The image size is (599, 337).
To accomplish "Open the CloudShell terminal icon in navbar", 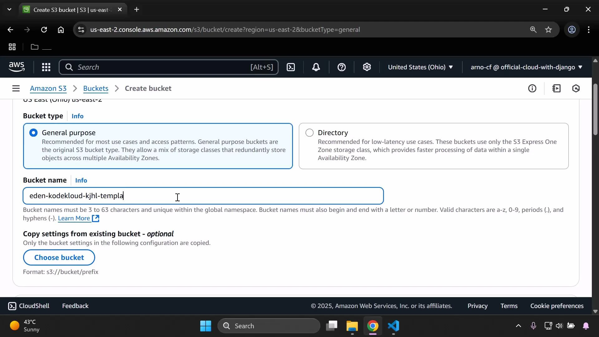I will (290, 67).
